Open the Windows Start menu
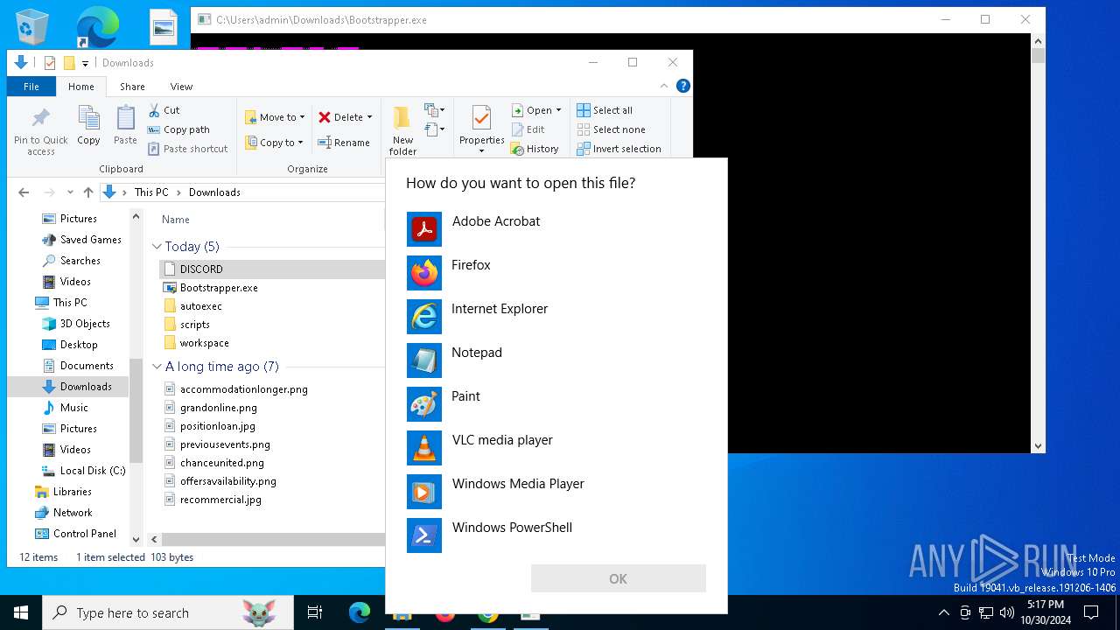The image size is (1120, 630). (x=21, y=612)
